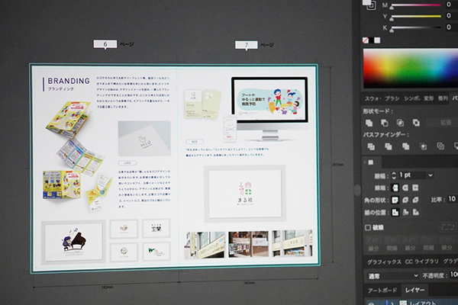458x305 pixels.
Task: Click the black color swatch
Action: (x=371, y=40)
